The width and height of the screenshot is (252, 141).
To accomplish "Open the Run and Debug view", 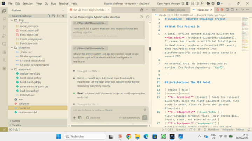I will tap(4, 36).
